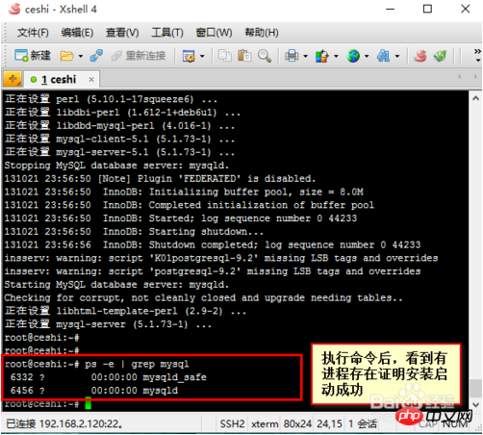Select the 1 ceshi session tab
This screenshot has width=483, height=435.
(59, 79)
